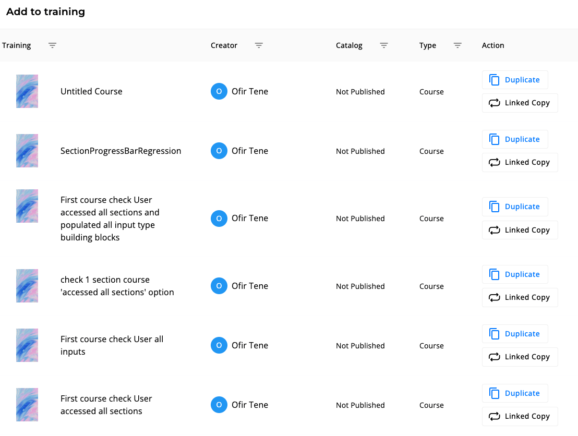Viewport: 578px width, 436px height.
Task: Duplicate SectionProgressBarRegression course
Action: pyautogui.click(x=514, y=139)
